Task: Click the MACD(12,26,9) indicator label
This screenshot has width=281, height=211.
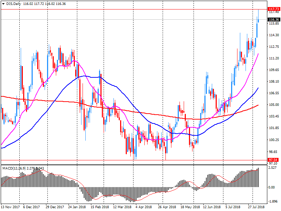Action: [x=14, y=168]
